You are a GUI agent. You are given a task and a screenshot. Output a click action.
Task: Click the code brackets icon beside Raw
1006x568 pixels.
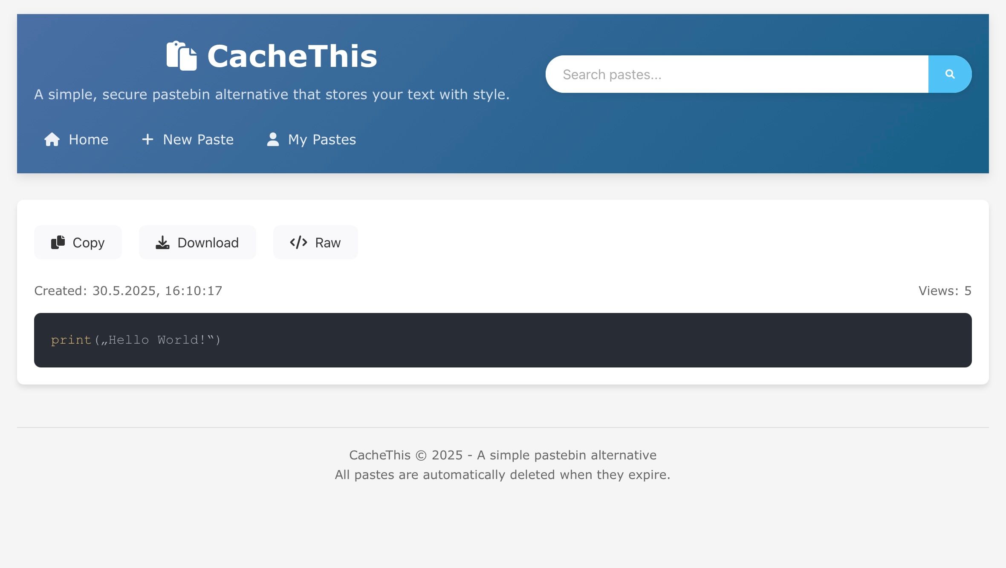(x=298, y=242)
